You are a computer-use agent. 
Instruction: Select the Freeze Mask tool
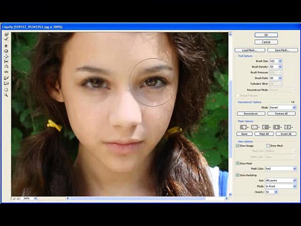(x=6, y=78)
